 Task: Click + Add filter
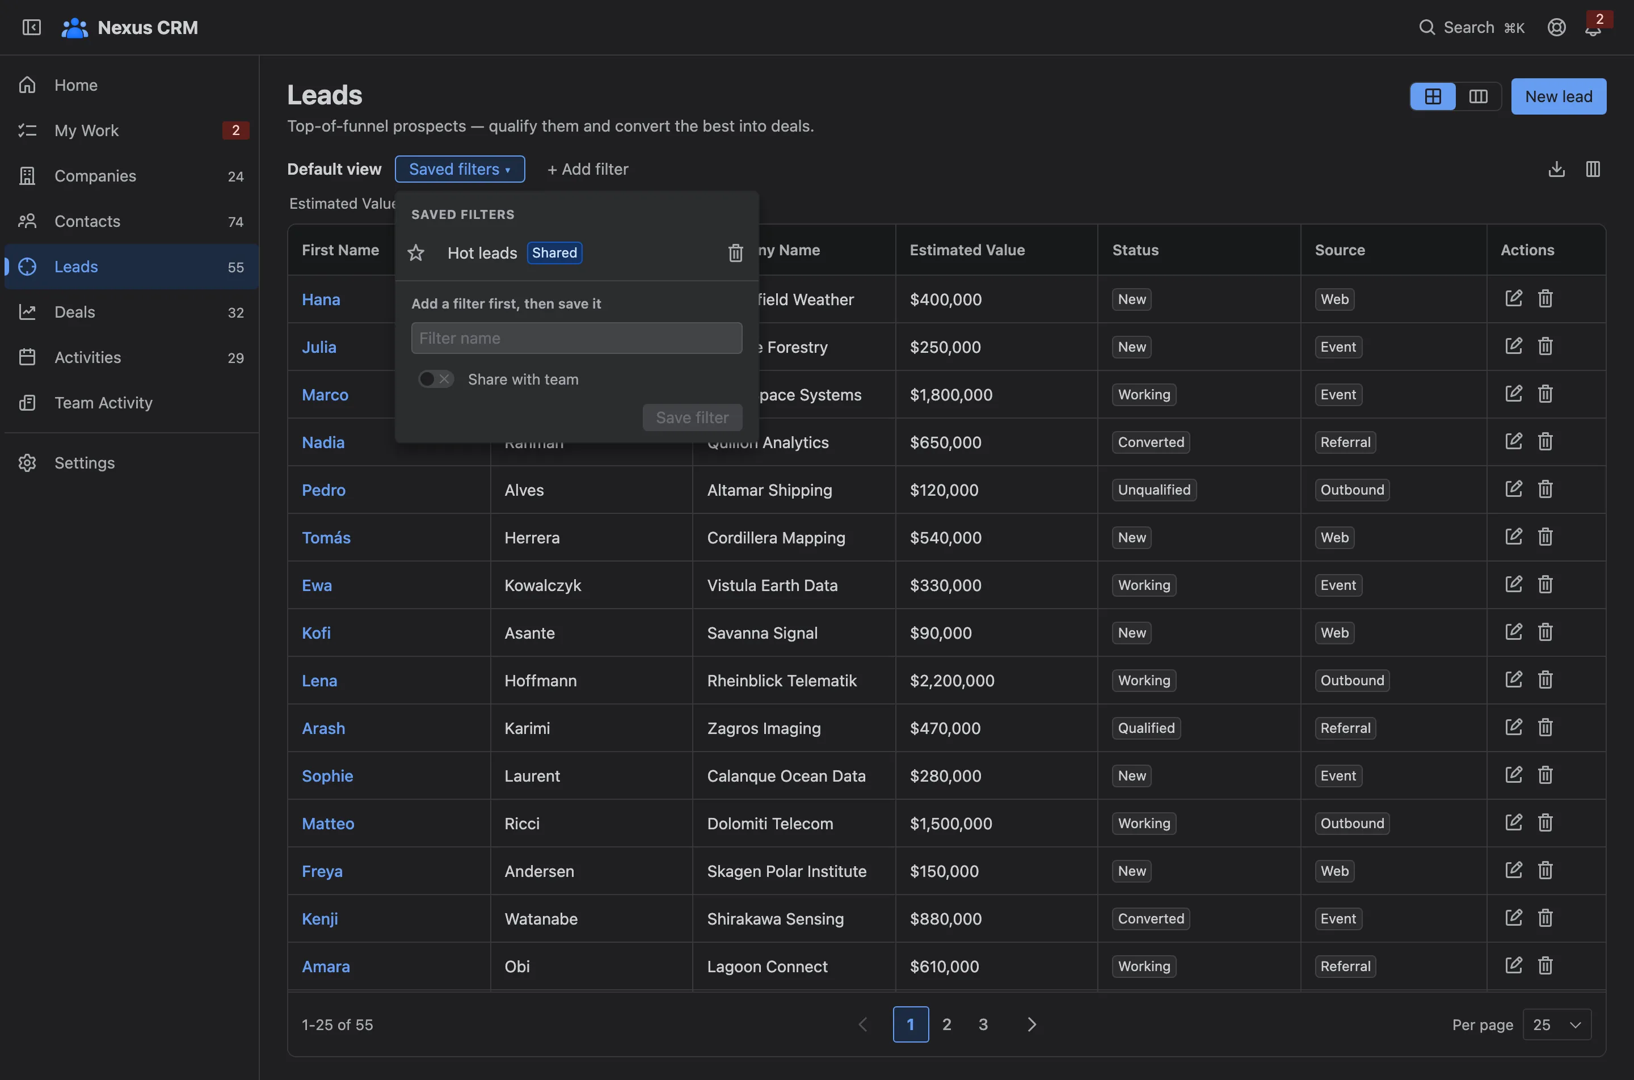coord(588,169)
